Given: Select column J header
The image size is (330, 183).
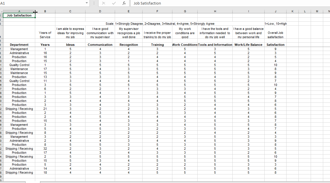Looking at the screenshot, I should 275,11.
